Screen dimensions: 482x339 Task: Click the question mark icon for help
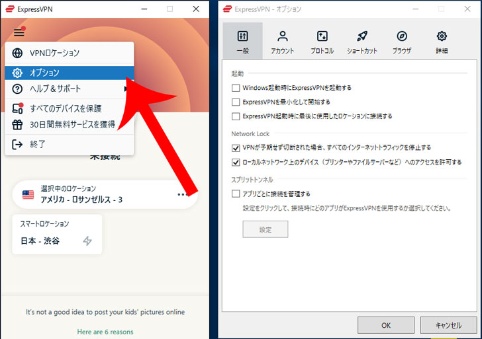coord(17,89)
